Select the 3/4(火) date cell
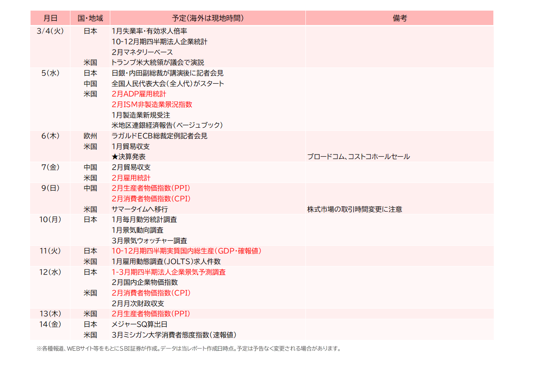540x365 pixels. 50,31
